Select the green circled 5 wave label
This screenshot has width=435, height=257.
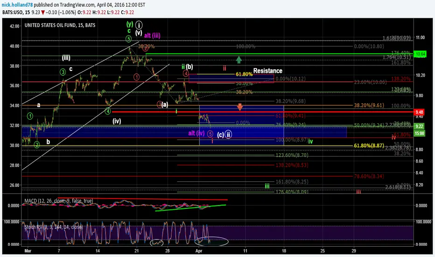(128, 39)
